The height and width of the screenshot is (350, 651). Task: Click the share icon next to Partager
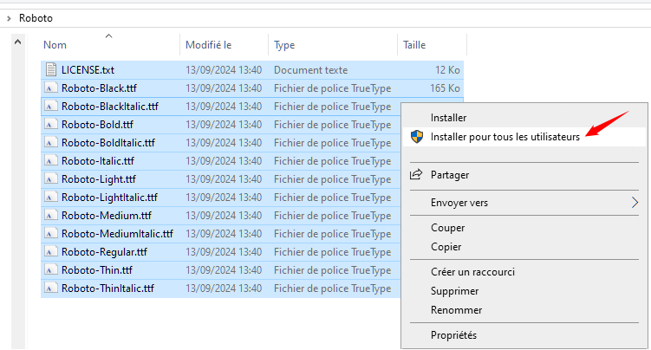[x=416, y=174]
